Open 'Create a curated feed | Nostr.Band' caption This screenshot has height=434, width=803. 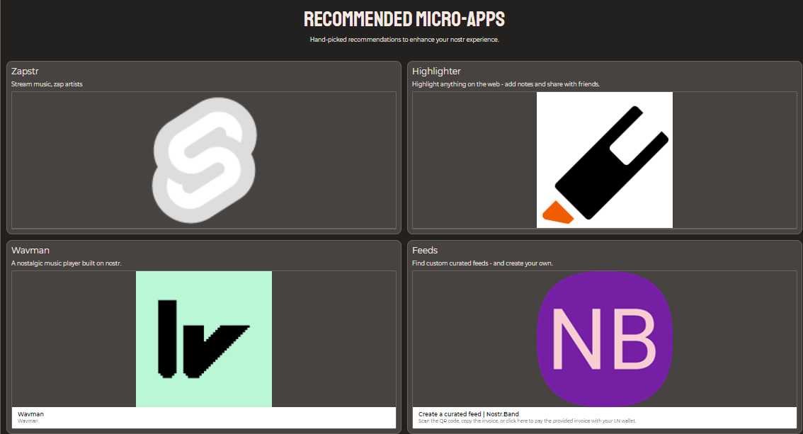pos(469,414)
